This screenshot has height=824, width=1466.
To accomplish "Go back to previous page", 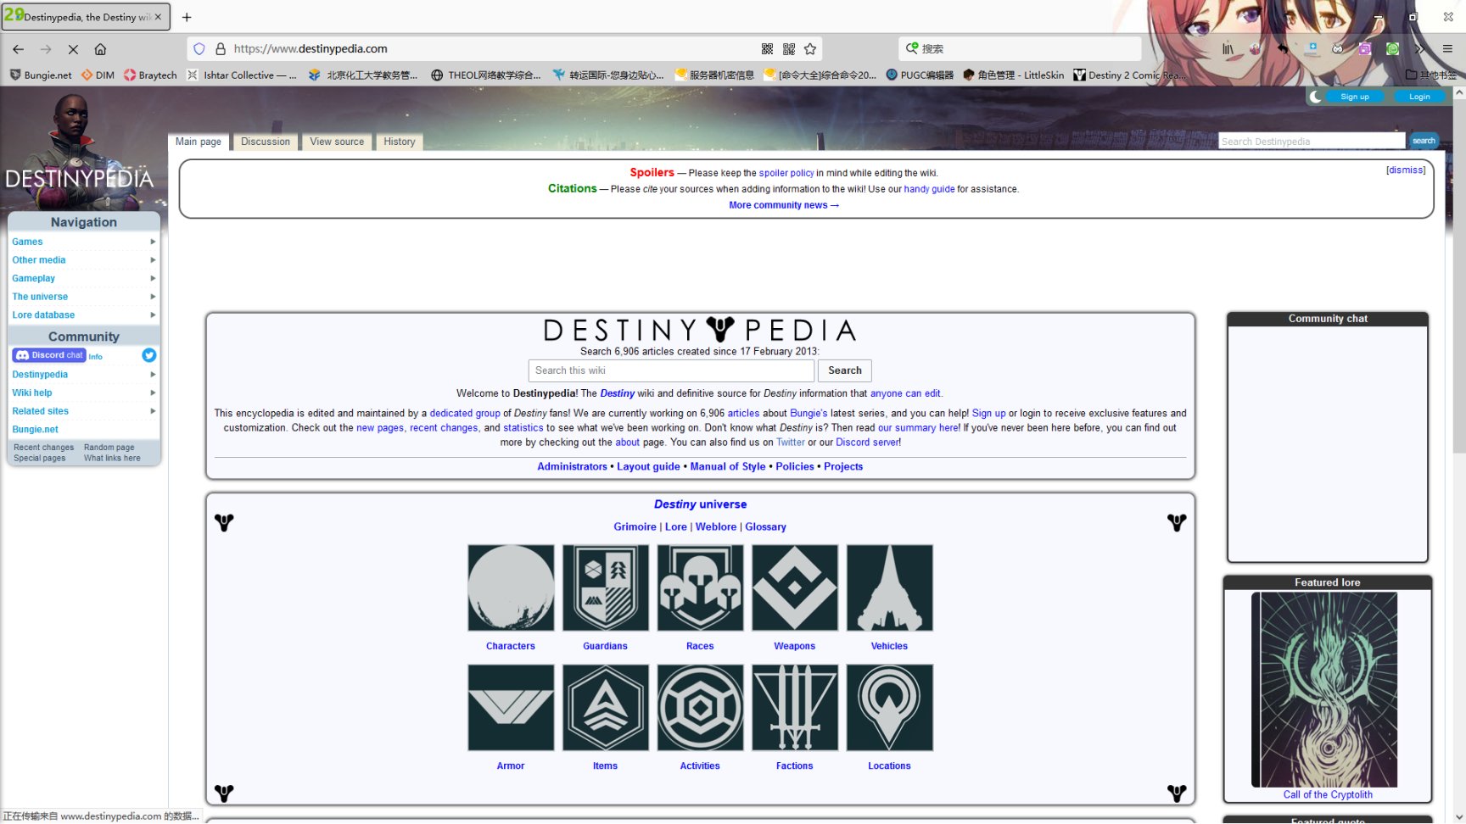I will click(x=19, y=49).
